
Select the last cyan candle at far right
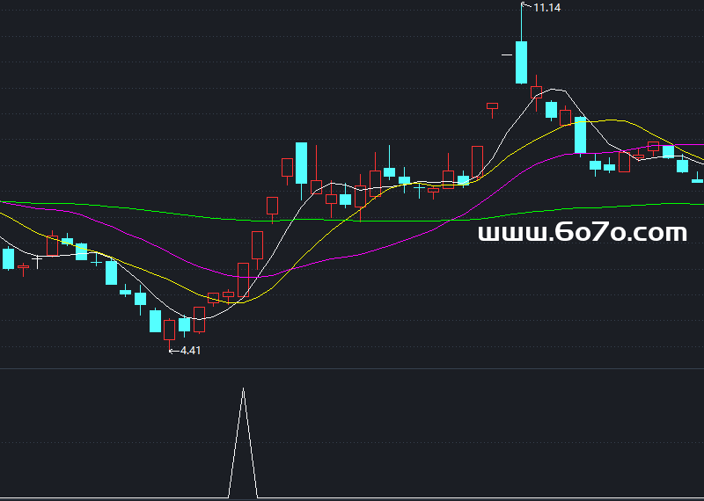pos(697,180)
